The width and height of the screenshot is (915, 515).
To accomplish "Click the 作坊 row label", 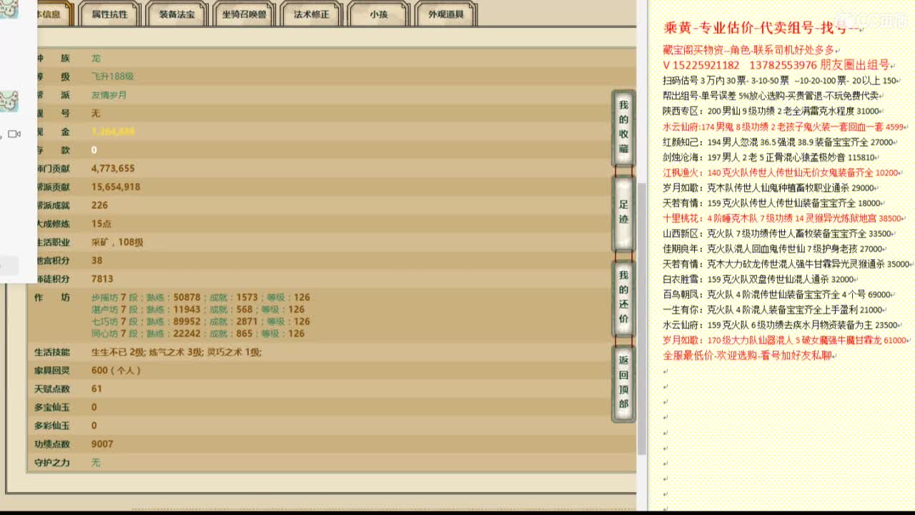I will click(52, 298).
